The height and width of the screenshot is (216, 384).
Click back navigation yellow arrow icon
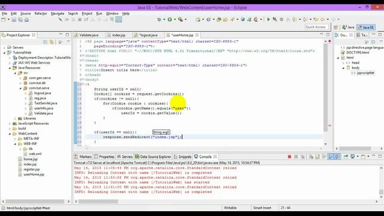(x=323, y=19)
